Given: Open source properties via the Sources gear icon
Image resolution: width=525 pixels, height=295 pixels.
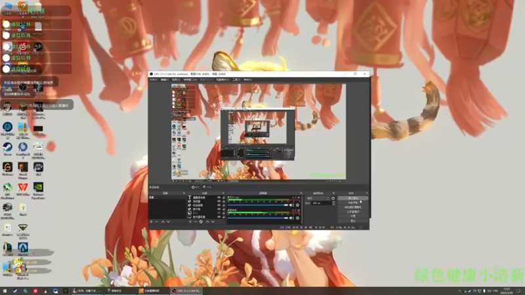Looking at the screenshot, I should tap(201, 222).
